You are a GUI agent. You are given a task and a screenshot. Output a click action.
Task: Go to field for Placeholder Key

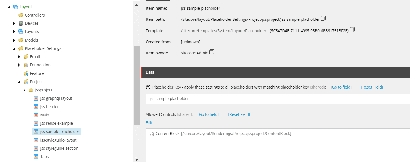coord(341,87)
